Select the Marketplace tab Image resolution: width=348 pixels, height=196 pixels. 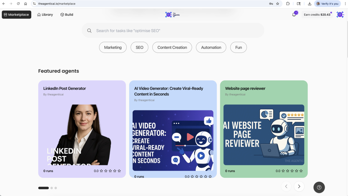click(x=16, y=15)
